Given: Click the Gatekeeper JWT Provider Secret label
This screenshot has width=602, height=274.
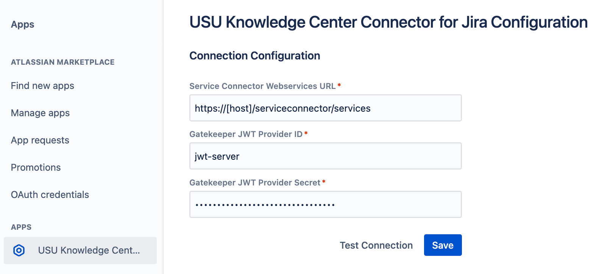Looking at the screenshot, I should (255, 182).
